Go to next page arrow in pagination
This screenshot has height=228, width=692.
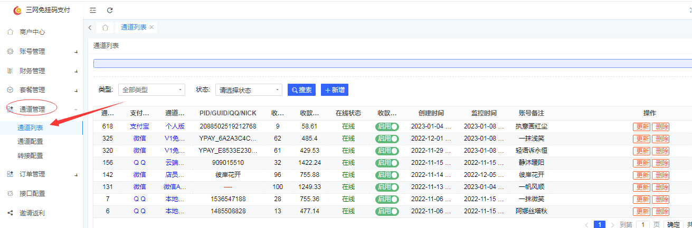612,225
